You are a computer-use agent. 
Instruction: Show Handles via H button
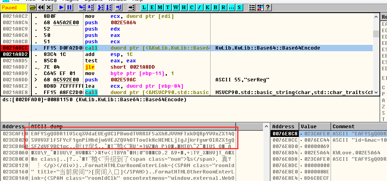pos(184,8)
